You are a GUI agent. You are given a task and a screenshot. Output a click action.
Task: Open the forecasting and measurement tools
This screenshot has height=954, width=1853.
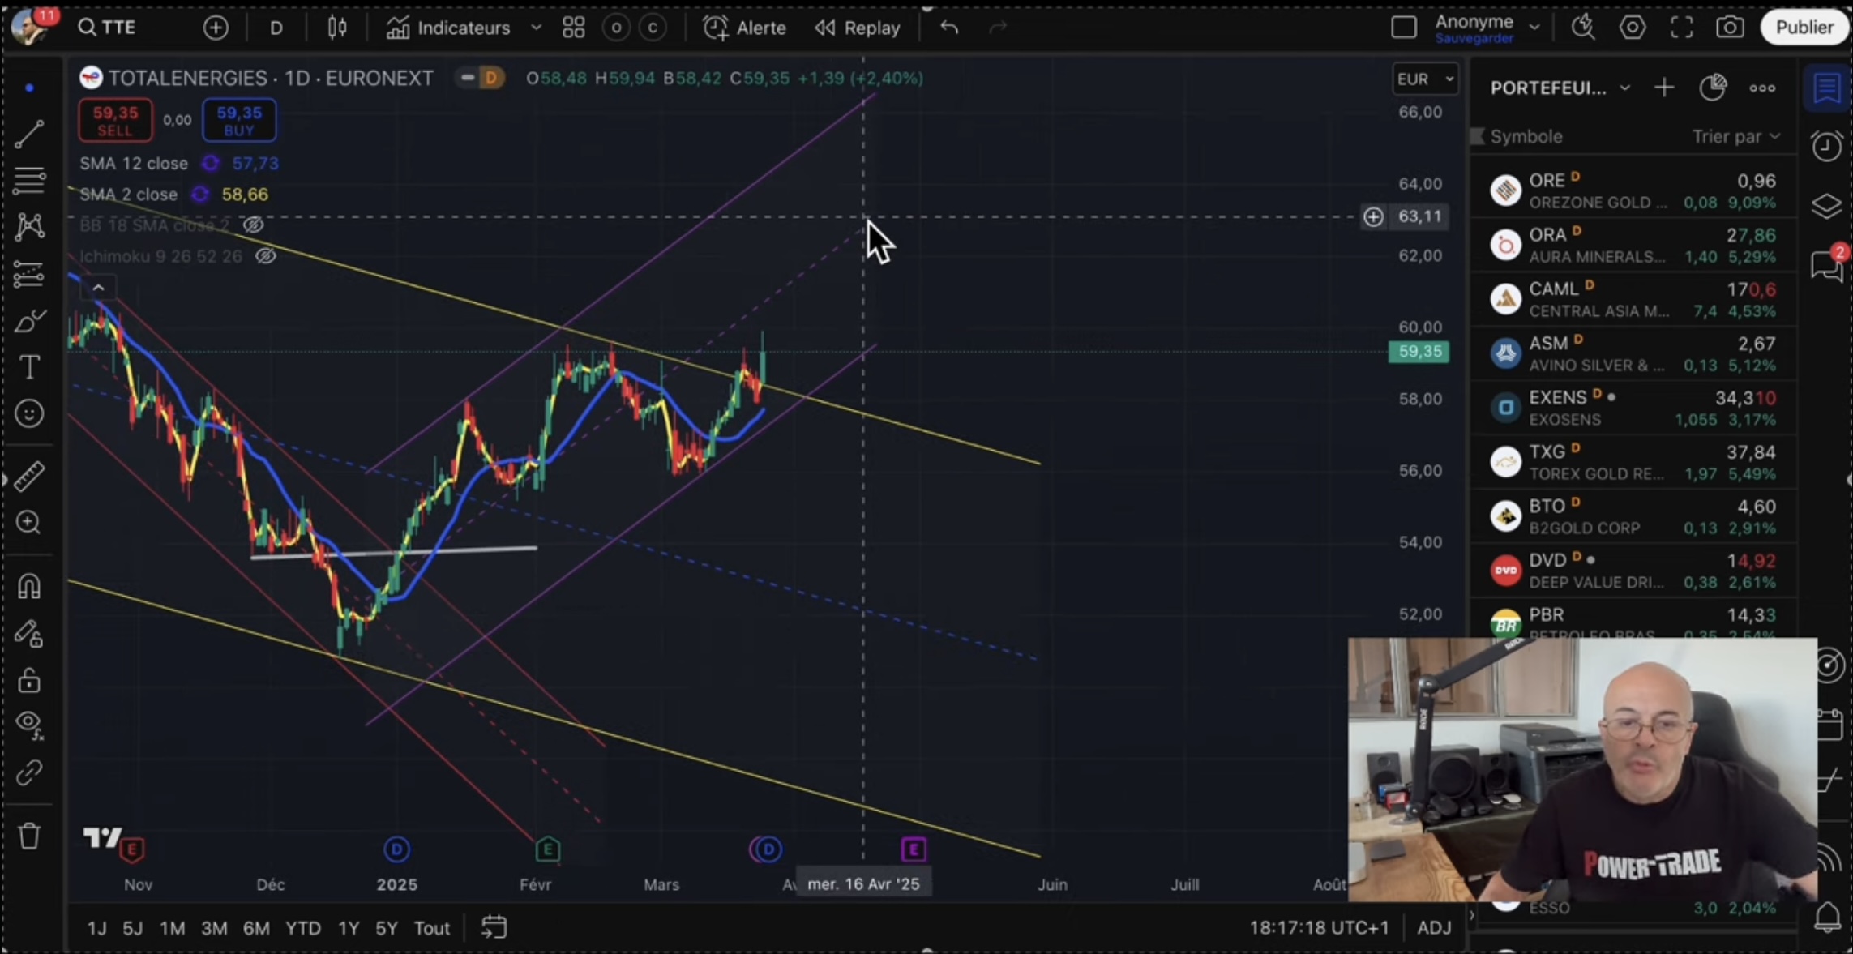(x=29, y=274)
